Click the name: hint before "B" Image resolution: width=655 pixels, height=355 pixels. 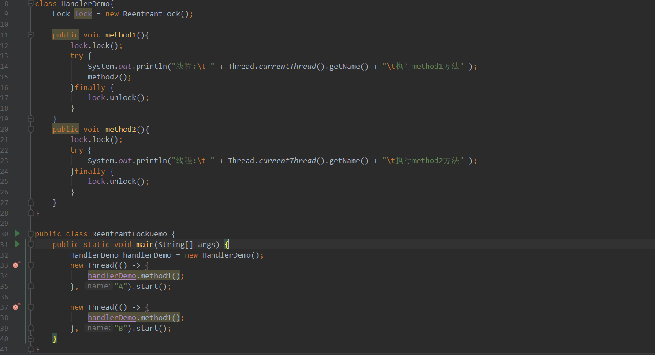tap(98, 328)
